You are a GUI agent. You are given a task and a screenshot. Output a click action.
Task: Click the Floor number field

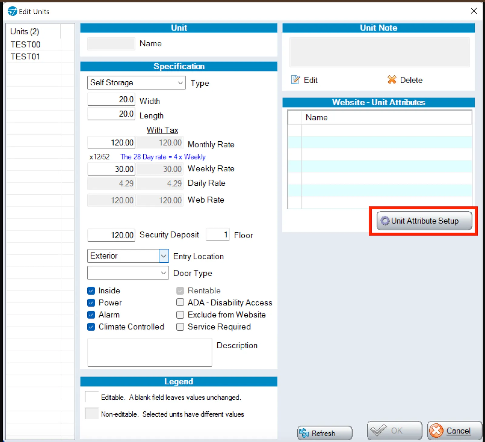pyautogui.click(x=218, y=235)
